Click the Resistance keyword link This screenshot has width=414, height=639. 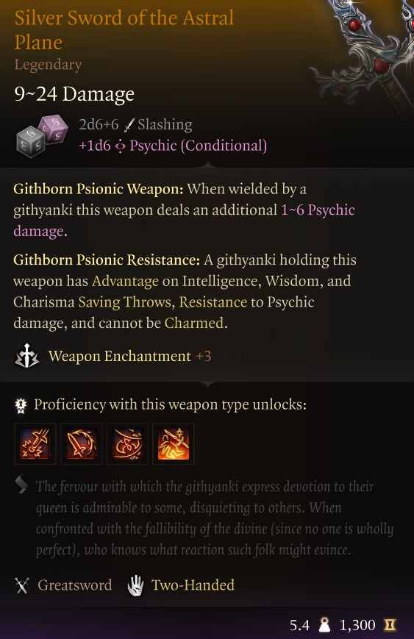(213, 302)
